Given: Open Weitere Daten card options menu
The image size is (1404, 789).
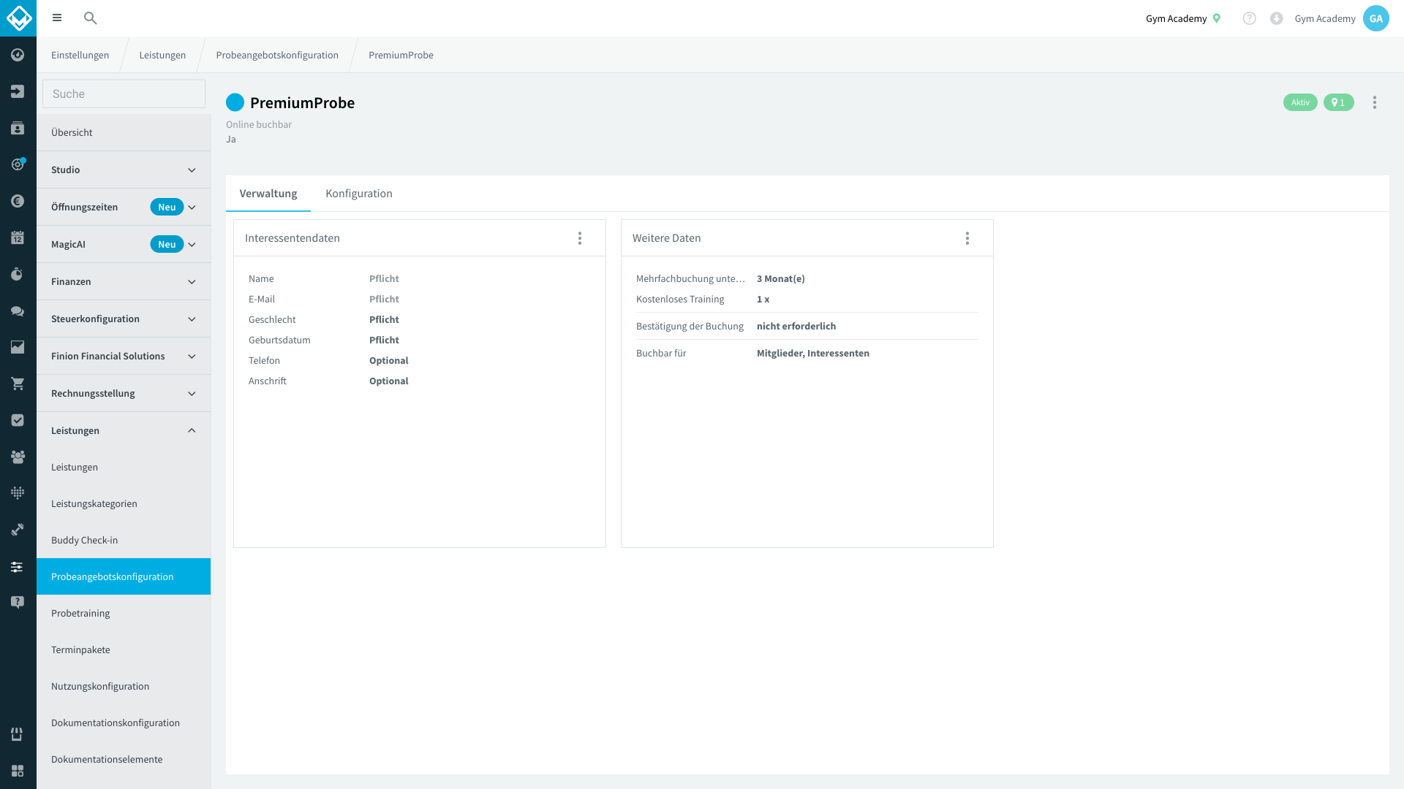Looking at the screenshot, I should 967,238.
